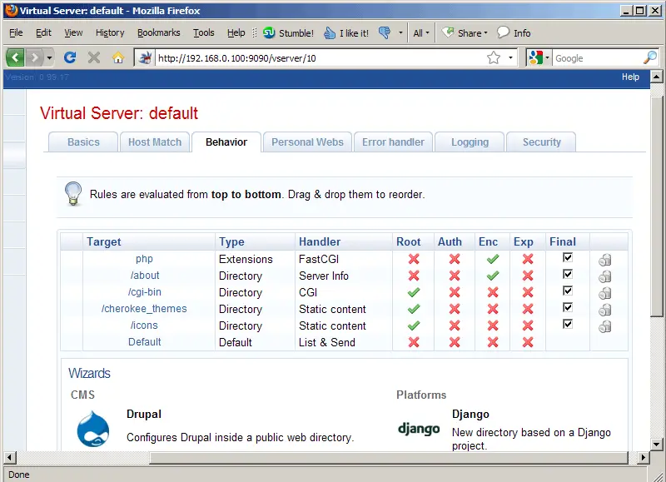This screenshot has width=666, height=482.
Task: Open the /about rule link
Action: click(x=145, y=276)
